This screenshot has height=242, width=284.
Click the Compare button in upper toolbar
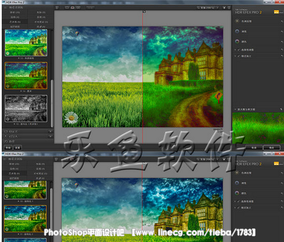click(x=90, y=7)
